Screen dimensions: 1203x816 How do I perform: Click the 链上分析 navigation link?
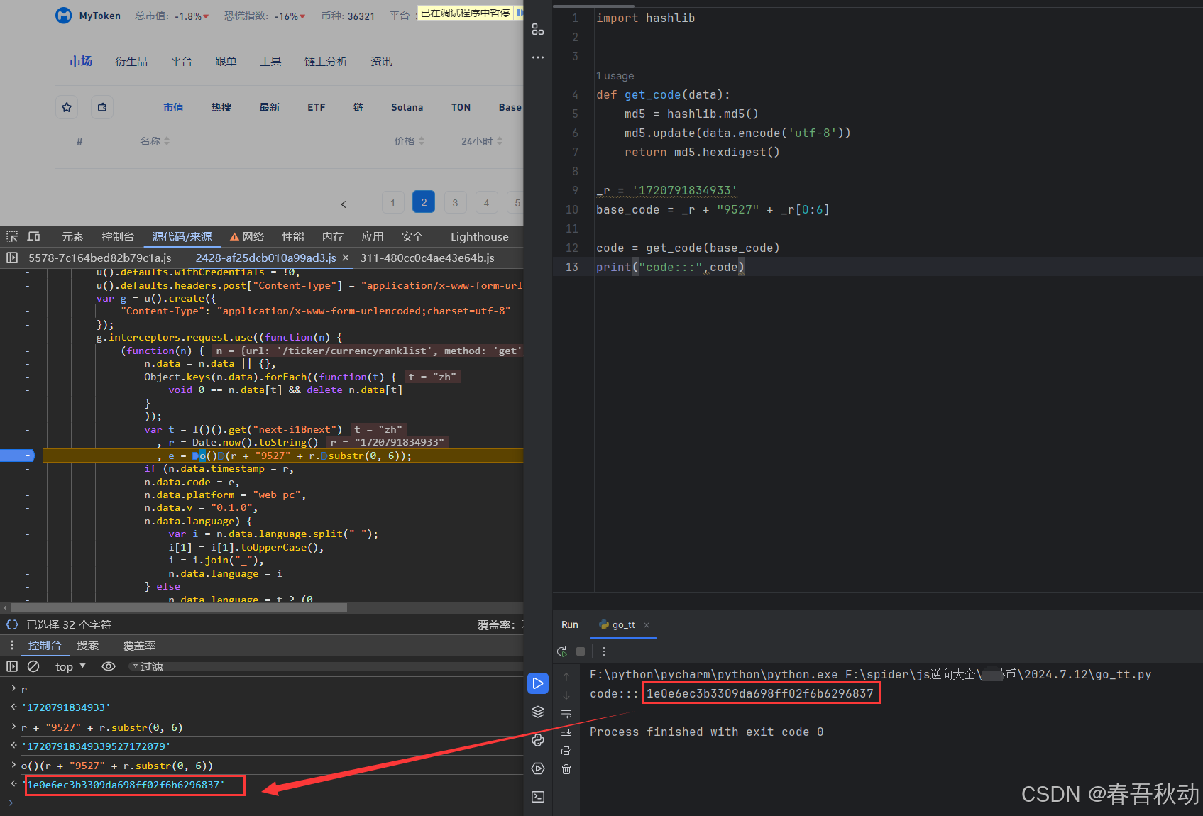point(326,62)
